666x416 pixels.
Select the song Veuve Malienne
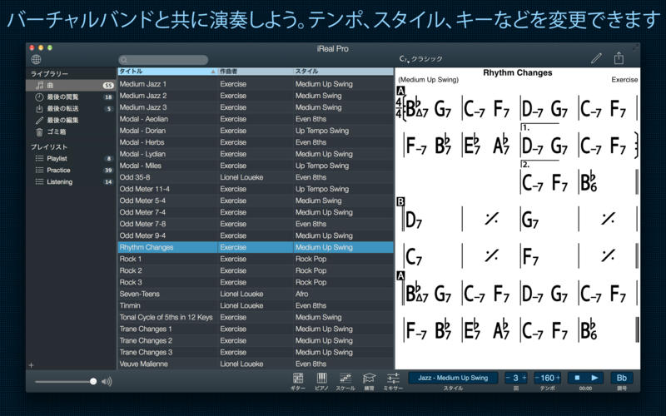coord(256,364)
